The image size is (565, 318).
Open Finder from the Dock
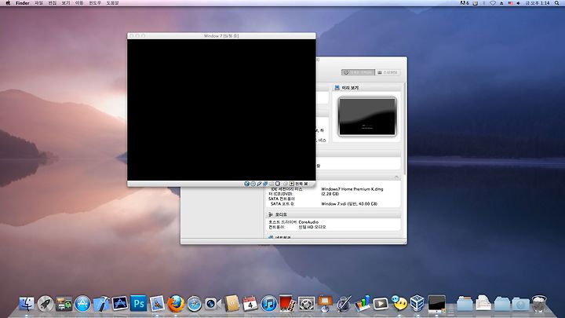point(27,304)
